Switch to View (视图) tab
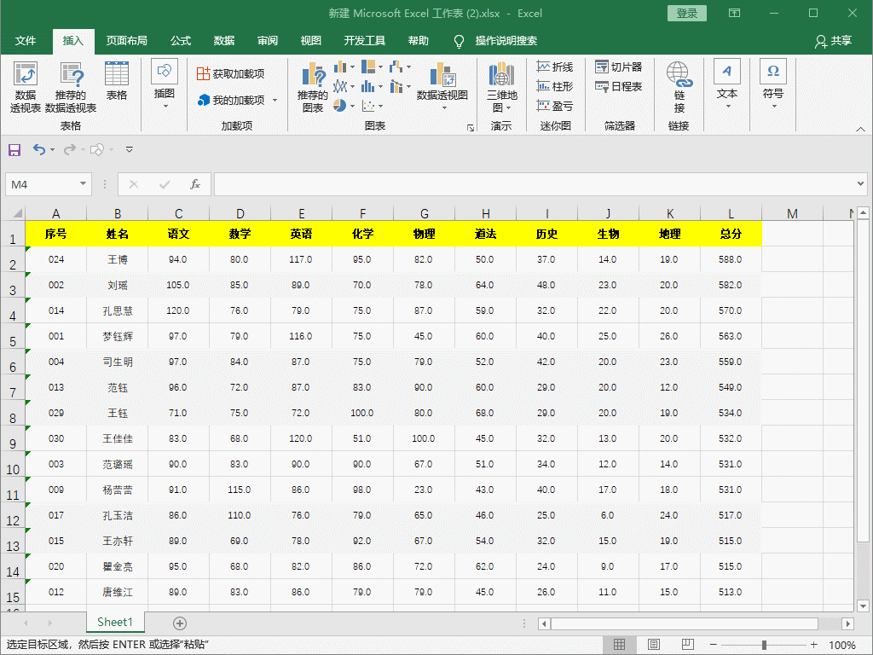The width and height of the screenshot is (873, 655). [310, 41]
